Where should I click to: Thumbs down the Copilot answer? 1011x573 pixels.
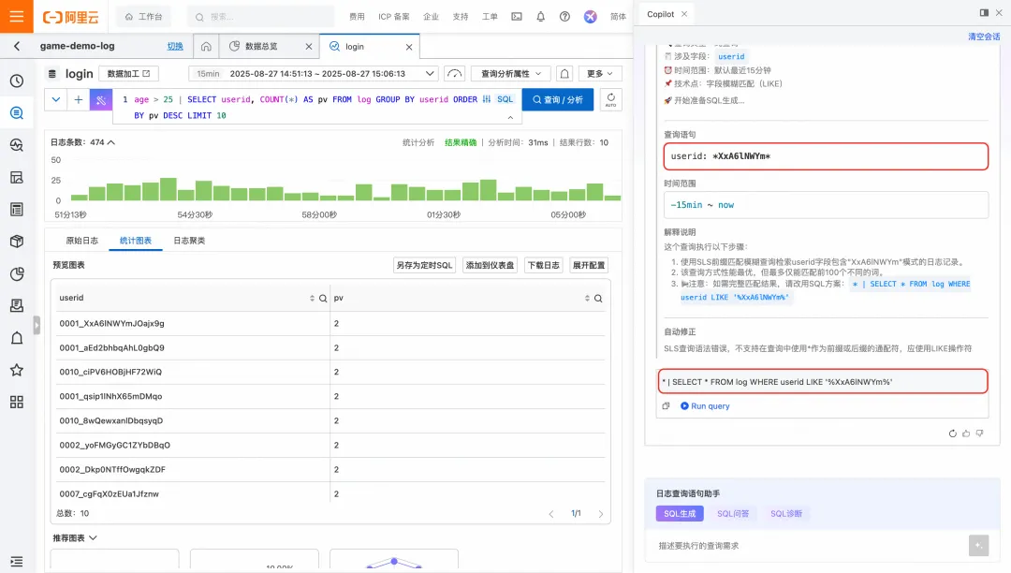coord(979,433)
